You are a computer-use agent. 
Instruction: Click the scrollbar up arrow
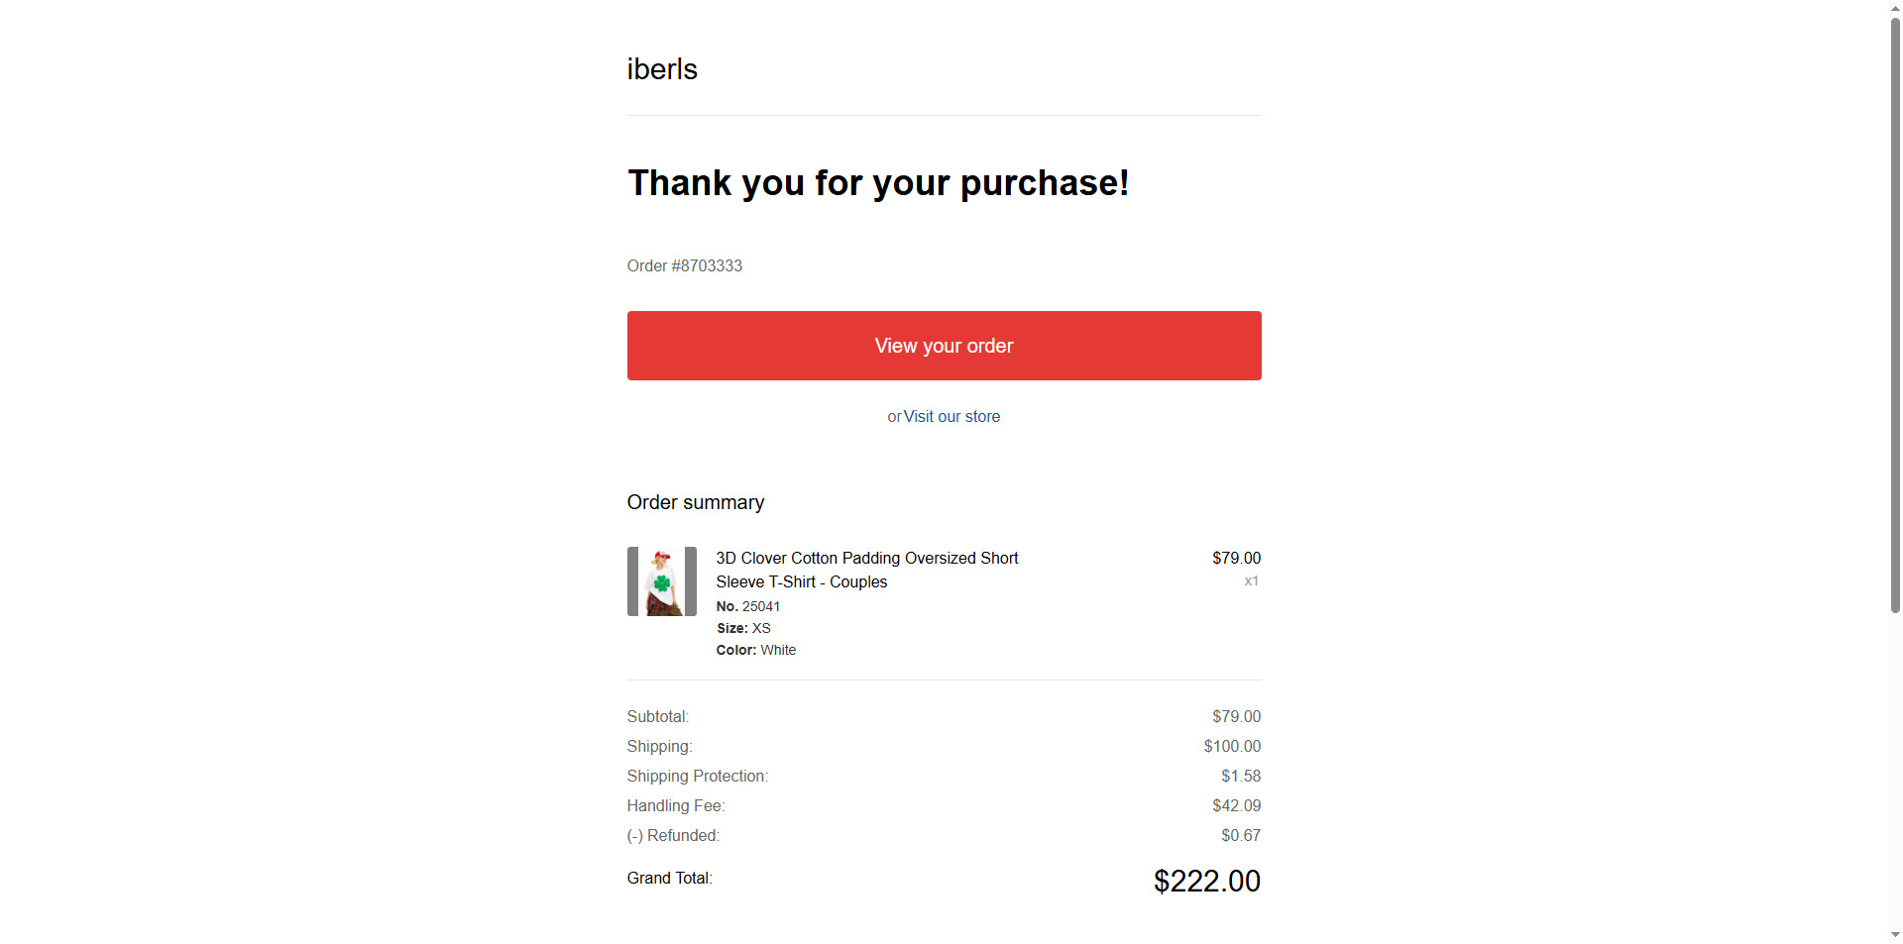coord(1895,8)
